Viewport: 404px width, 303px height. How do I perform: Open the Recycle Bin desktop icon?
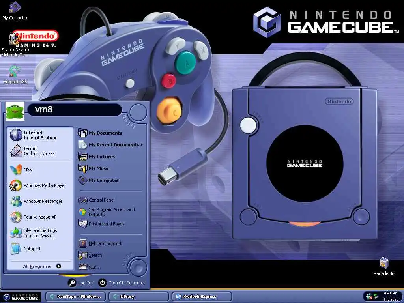pyautogui.click(x=384, y=266)
